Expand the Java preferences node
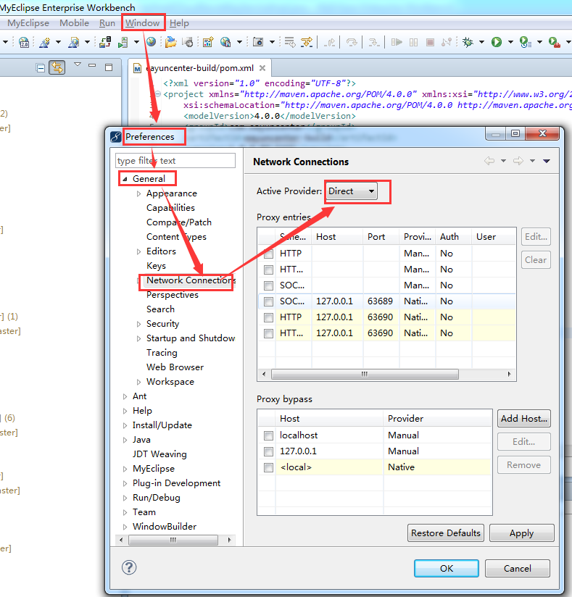572x597 pixels. pos(125,440)
